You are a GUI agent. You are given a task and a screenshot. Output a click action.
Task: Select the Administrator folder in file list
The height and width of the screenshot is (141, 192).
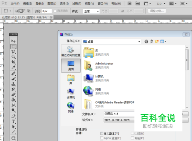coord(98,65)
